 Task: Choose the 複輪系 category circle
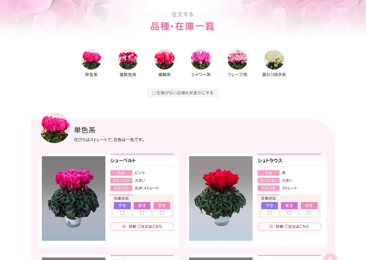click(164, 59)
